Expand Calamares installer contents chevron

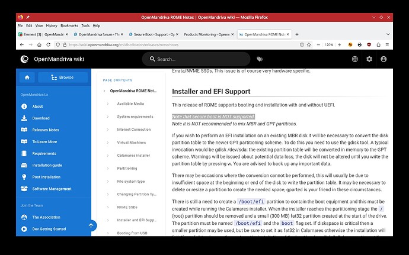pos(108,156)
